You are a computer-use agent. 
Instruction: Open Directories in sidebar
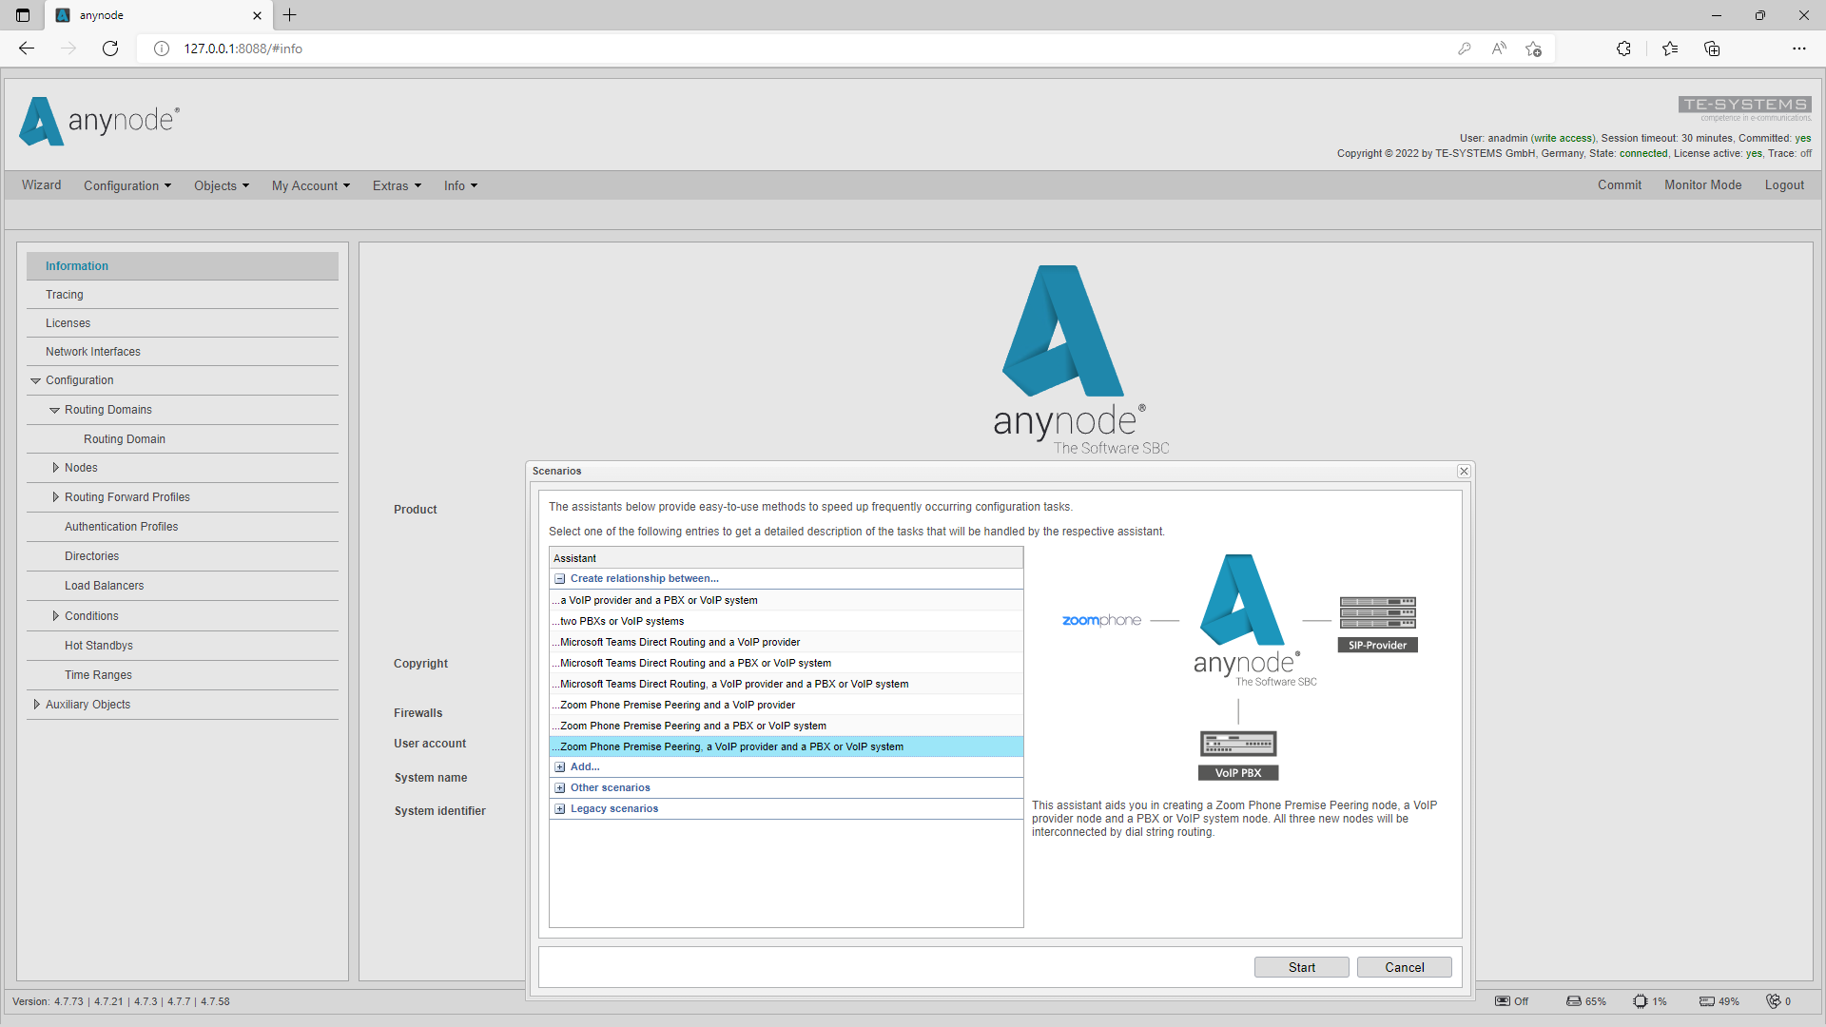coord(183,556)
